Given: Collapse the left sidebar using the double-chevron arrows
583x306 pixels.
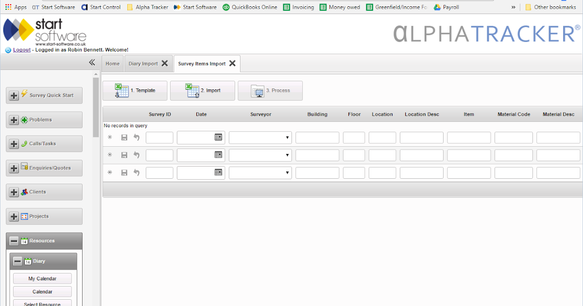Looking at the screenshot, I should pos(92,62).
